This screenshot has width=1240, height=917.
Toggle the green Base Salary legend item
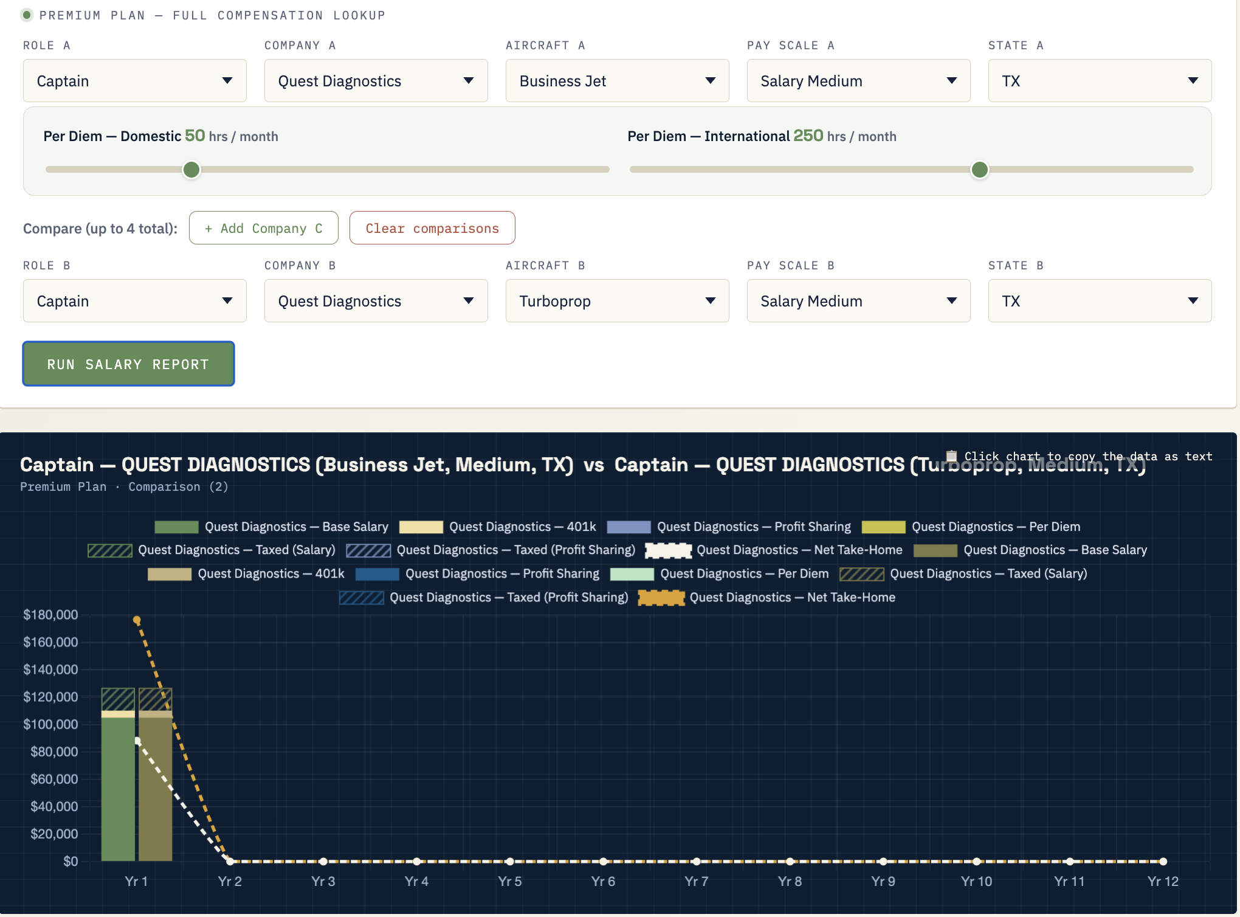(x=271, y=527)
